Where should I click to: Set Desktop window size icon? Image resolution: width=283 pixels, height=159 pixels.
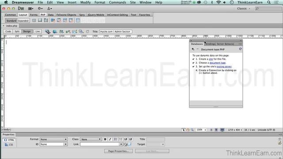[x=222, y=130]
